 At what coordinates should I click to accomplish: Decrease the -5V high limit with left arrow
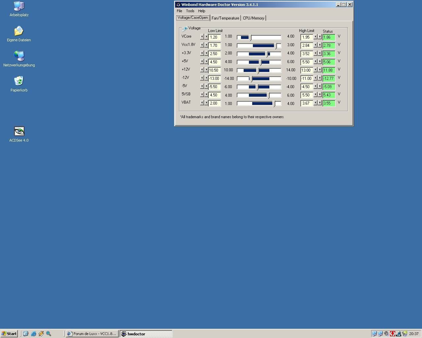point(315,86)
